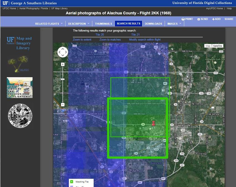Click Zoom to extent link
Image resolution: width=236 pixels, height=187 pixels.
pos(82,39)
